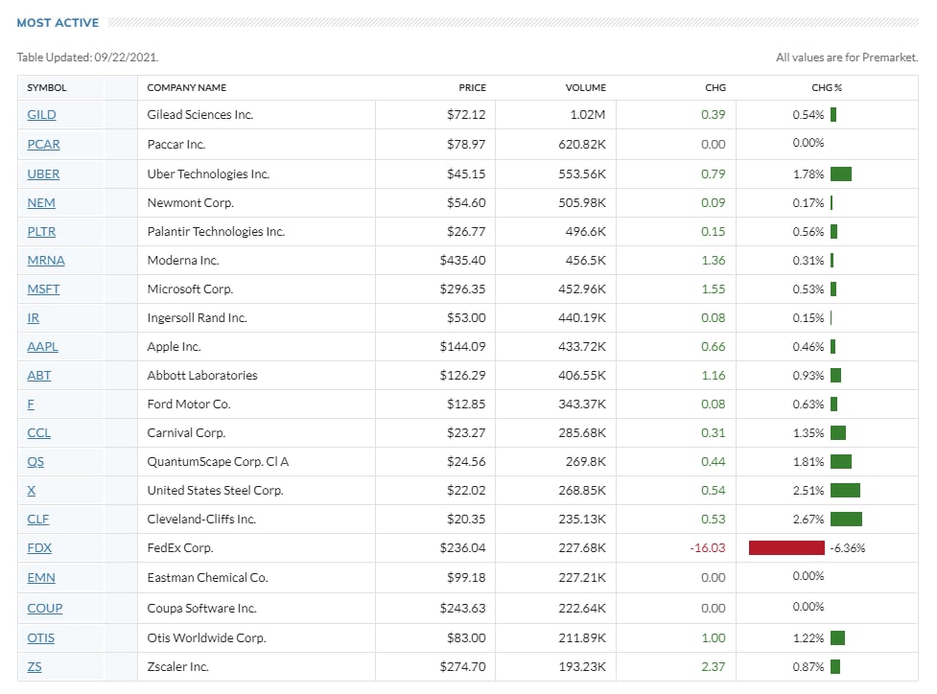
Task: Select the Gilead volume 1.02M
Action: [587, 115]
